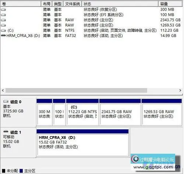Screen dimensions: 184x174
Task: Sort by the 容量 column header
Action: click(x=170, y=4)
